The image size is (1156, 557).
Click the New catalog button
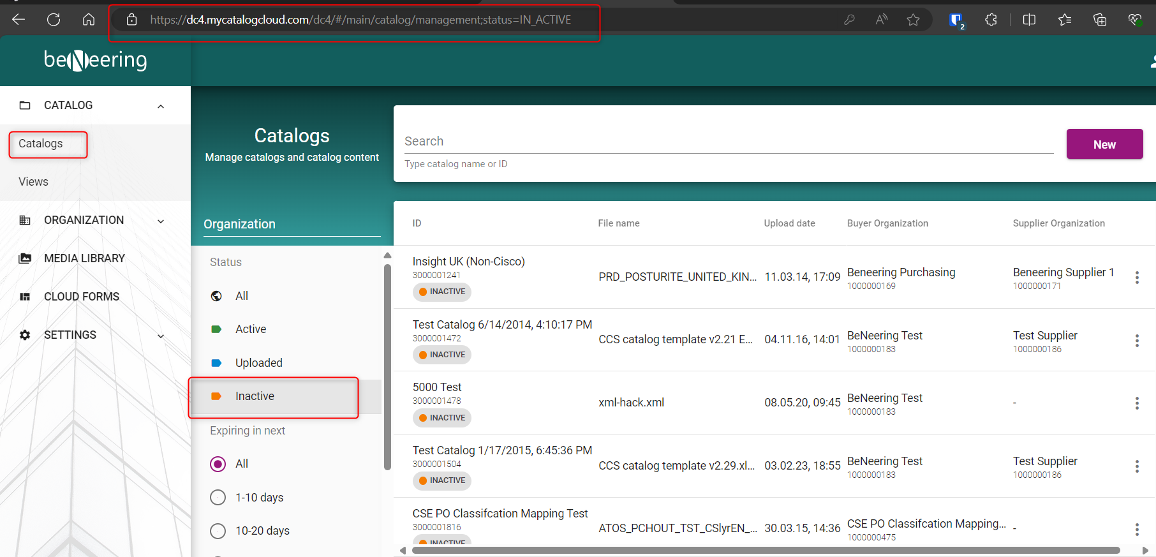tap(1104, 144)
